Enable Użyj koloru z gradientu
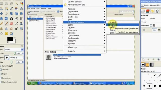Screen dimensions: 161x90 point(1,82)
